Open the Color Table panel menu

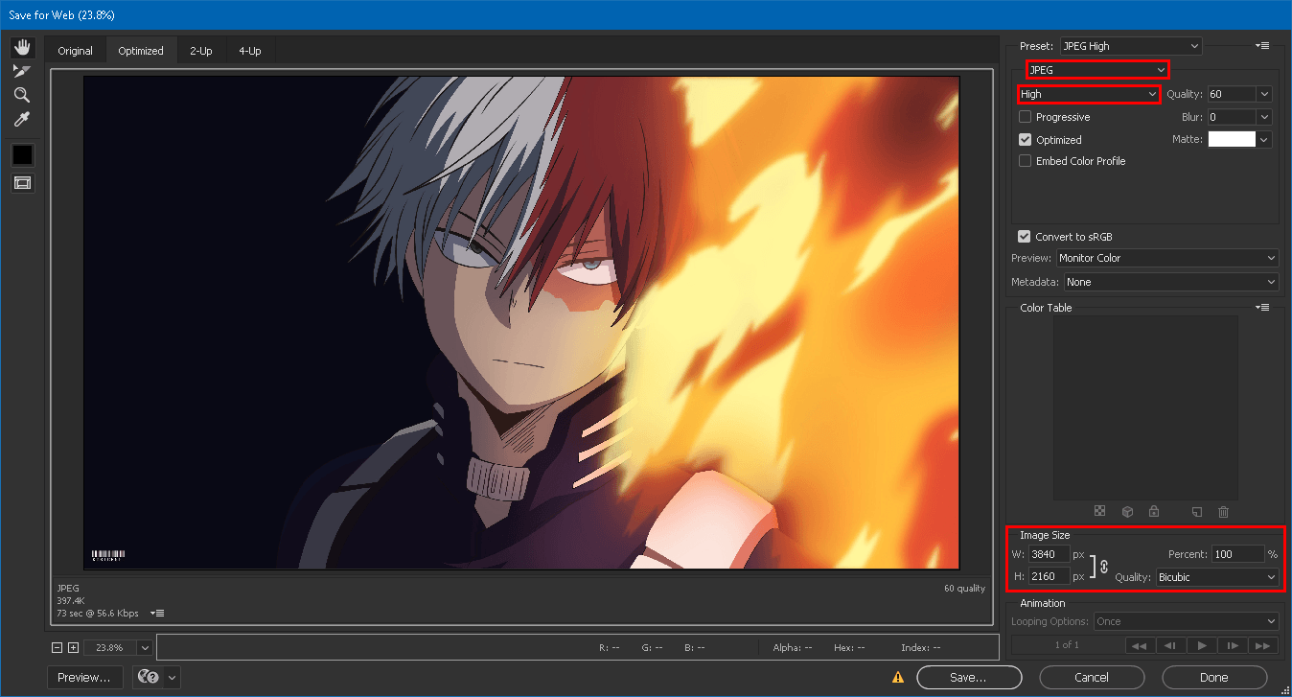(1263, 308)
